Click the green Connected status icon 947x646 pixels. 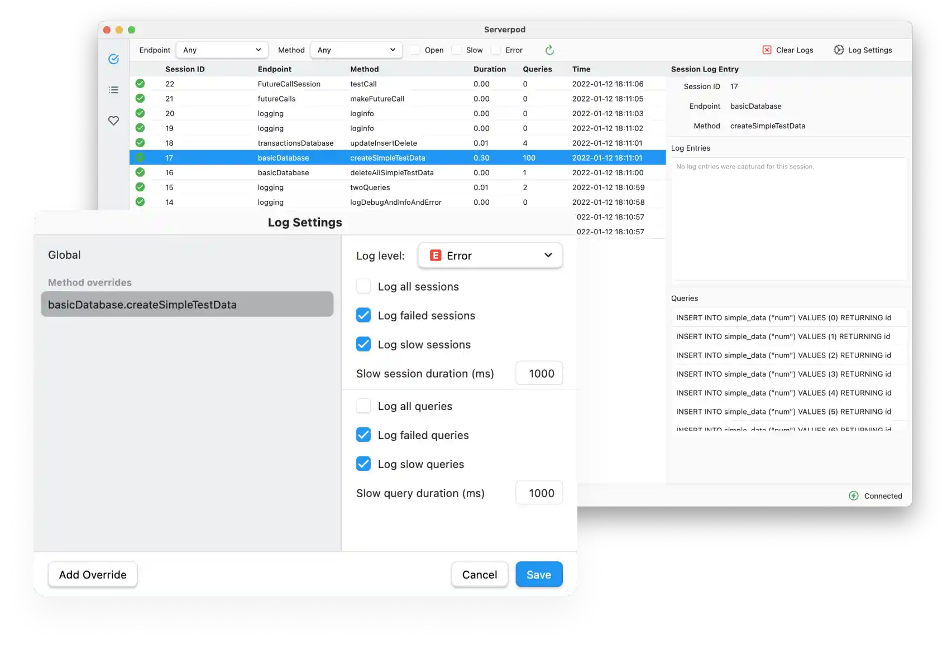(x=854, y=496)
